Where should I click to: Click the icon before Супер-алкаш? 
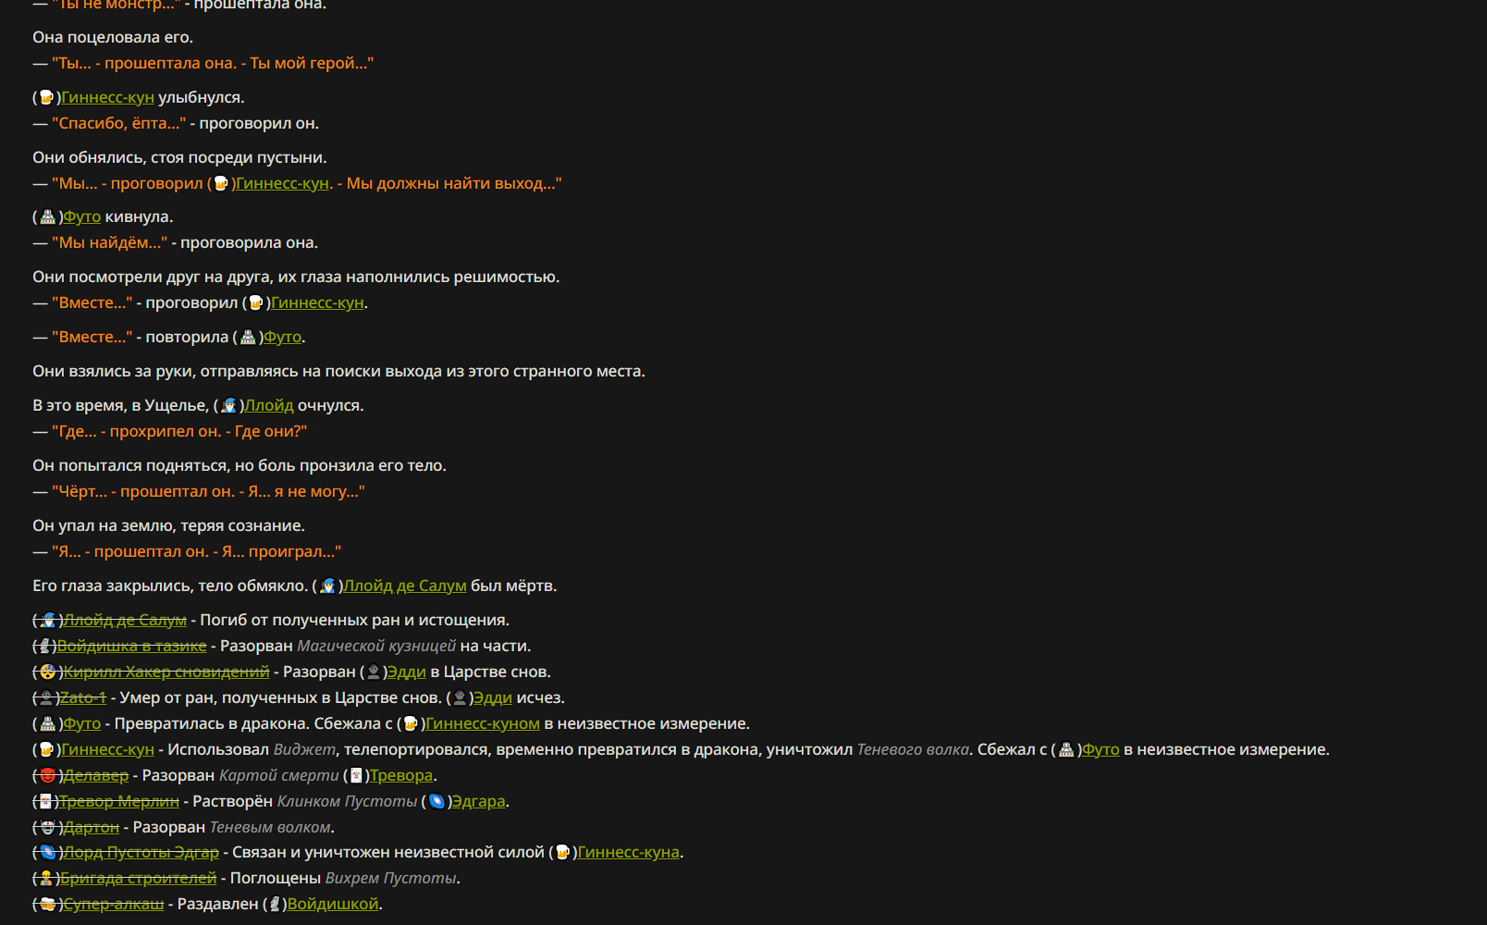48,904
